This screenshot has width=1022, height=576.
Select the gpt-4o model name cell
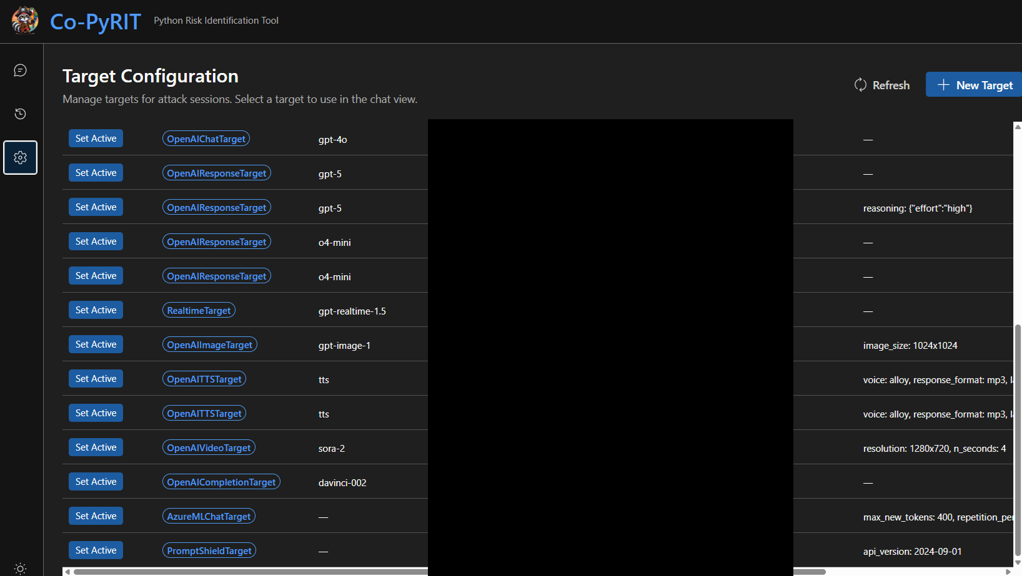(333, 140)
